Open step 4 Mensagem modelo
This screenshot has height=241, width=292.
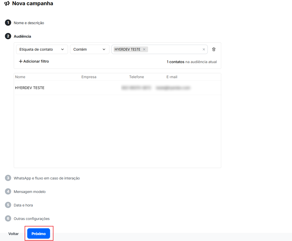[x=30, y=192]
